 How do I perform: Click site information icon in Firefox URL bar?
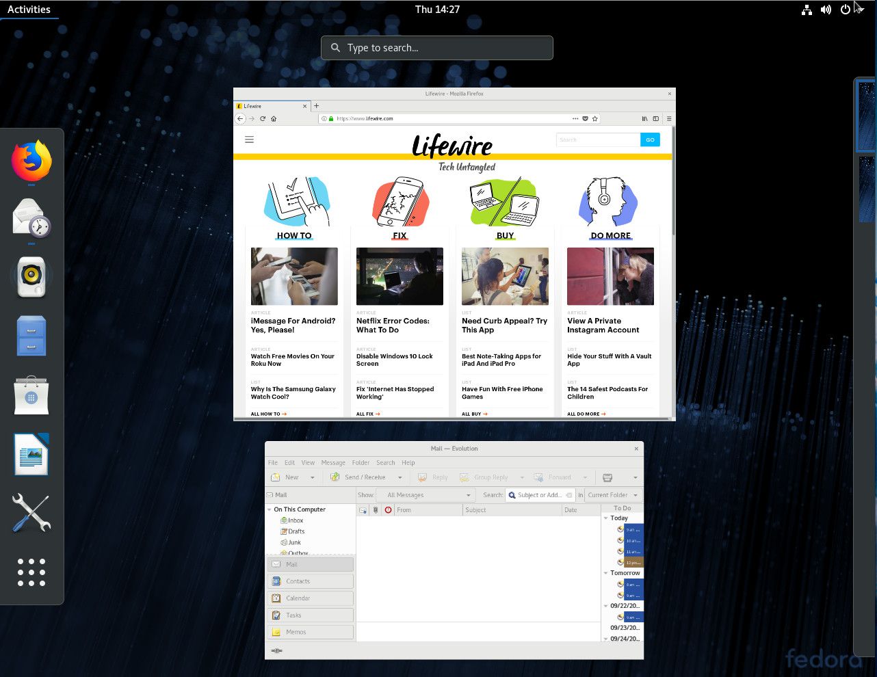[324, 118]
